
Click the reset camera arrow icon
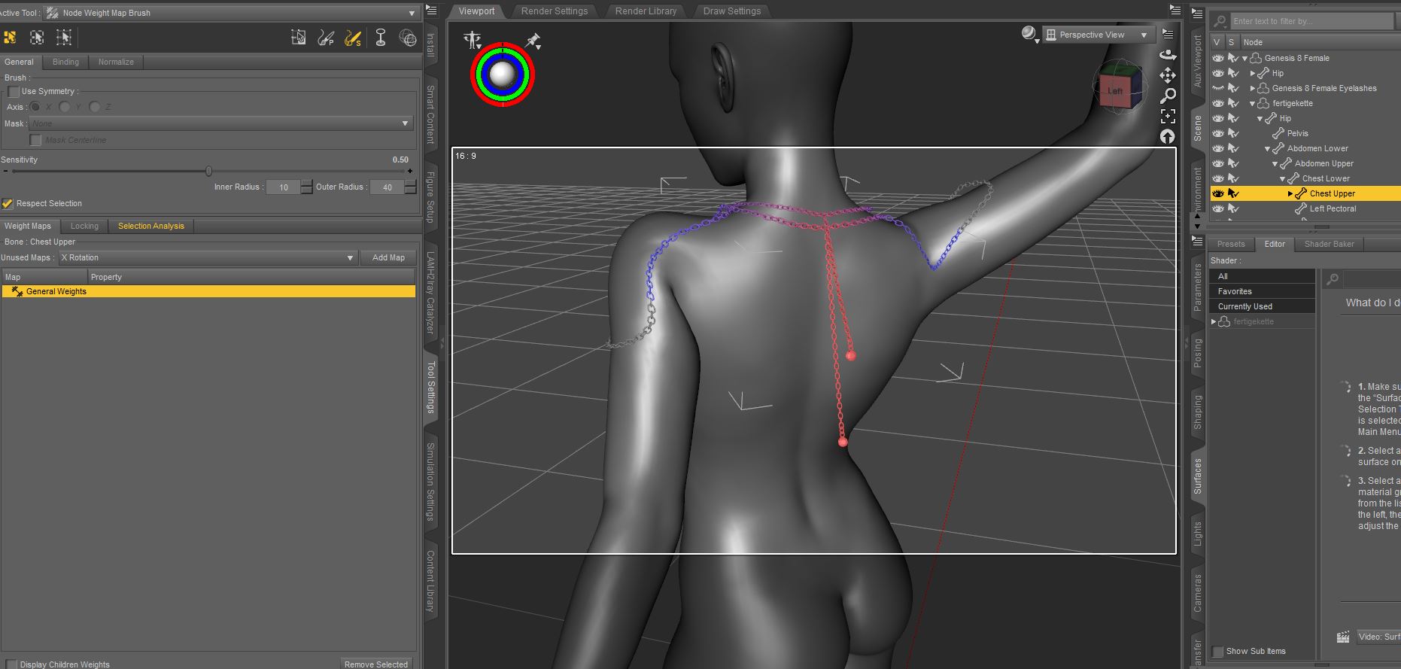pos(1168,136)
